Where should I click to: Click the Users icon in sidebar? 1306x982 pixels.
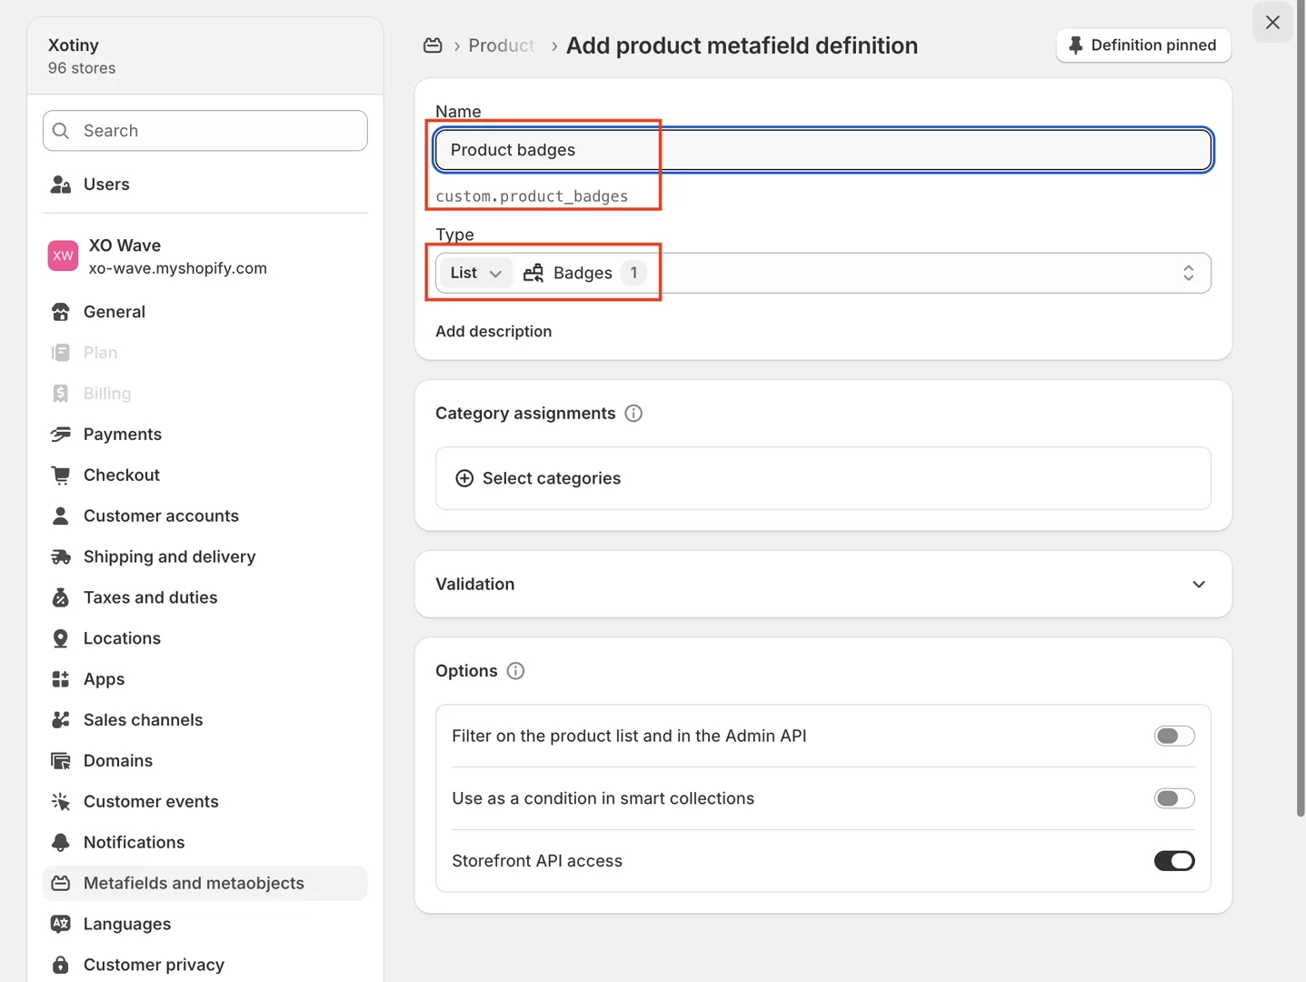(61, 185)
